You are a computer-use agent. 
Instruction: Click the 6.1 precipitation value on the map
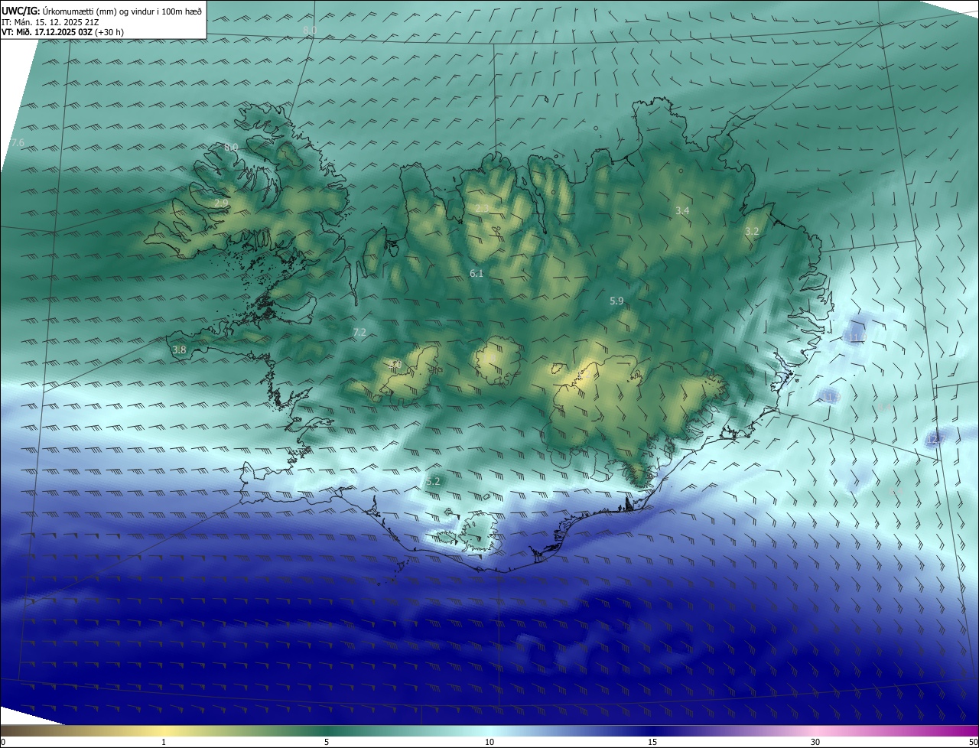476,273
